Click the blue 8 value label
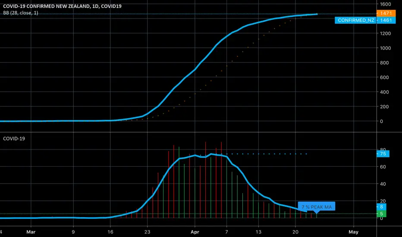The image size is (402, 237). [381, 207]
